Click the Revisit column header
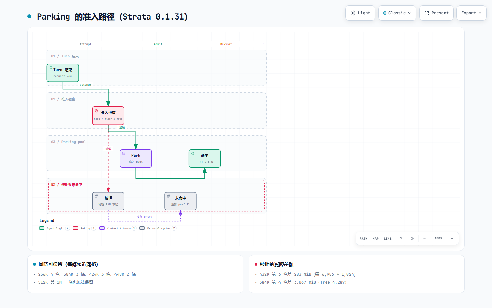 226,44
